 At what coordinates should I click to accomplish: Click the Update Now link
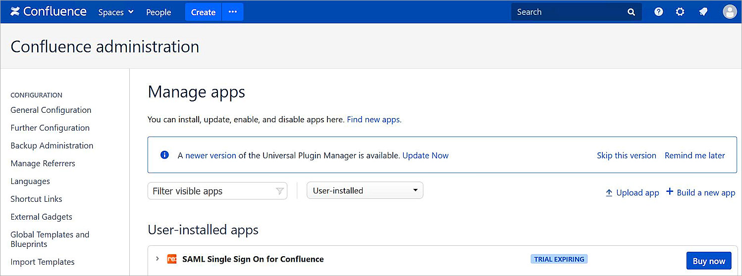point(425,155)
